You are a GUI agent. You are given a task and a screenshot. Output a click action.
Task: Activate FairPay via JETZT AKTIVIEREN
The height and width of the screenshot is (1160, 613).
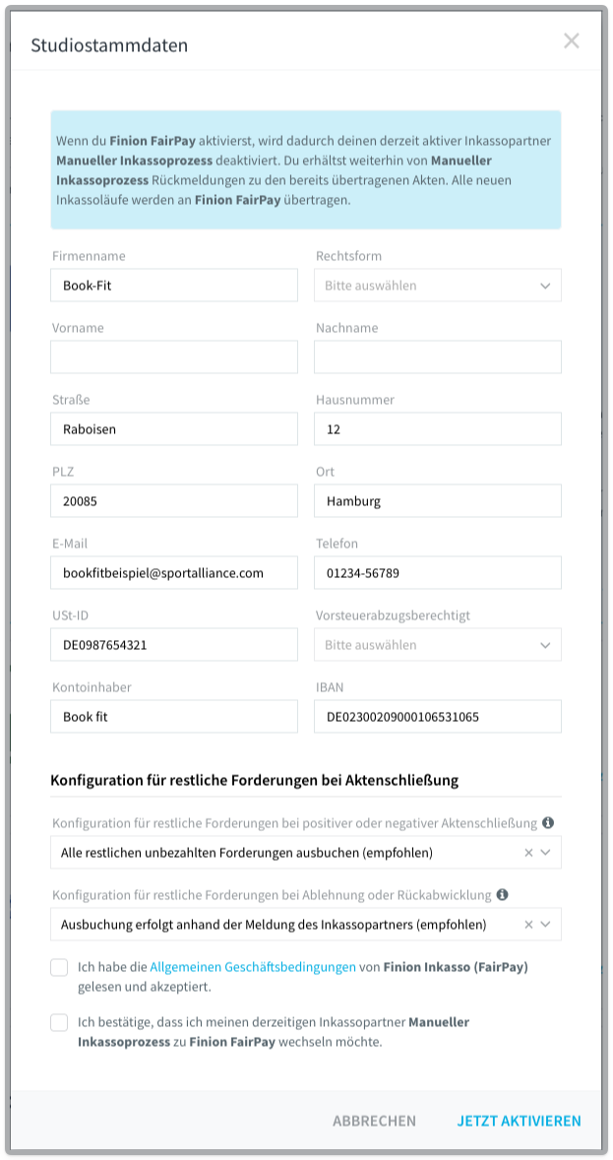point(520,1120)
